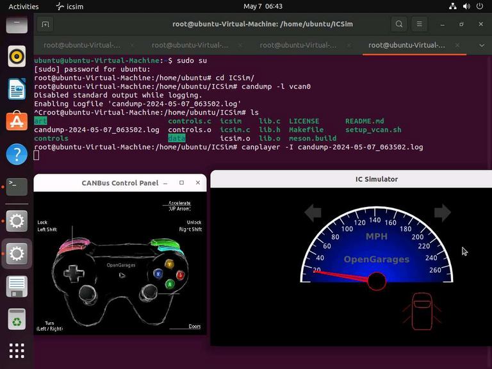Click the left turn signal arrow

(x=313, y=213)
